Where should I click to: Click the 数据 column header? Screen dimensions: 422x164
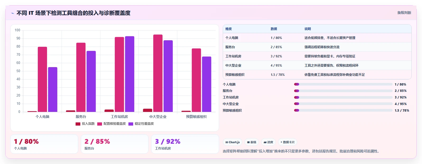[274, 29]
